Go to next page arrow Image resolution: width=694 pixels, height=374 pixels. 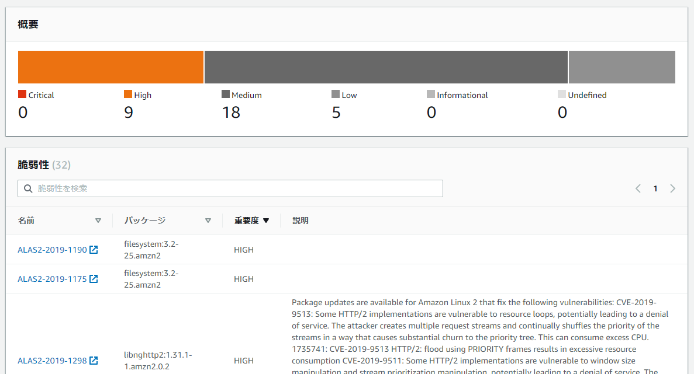(672, 188)
